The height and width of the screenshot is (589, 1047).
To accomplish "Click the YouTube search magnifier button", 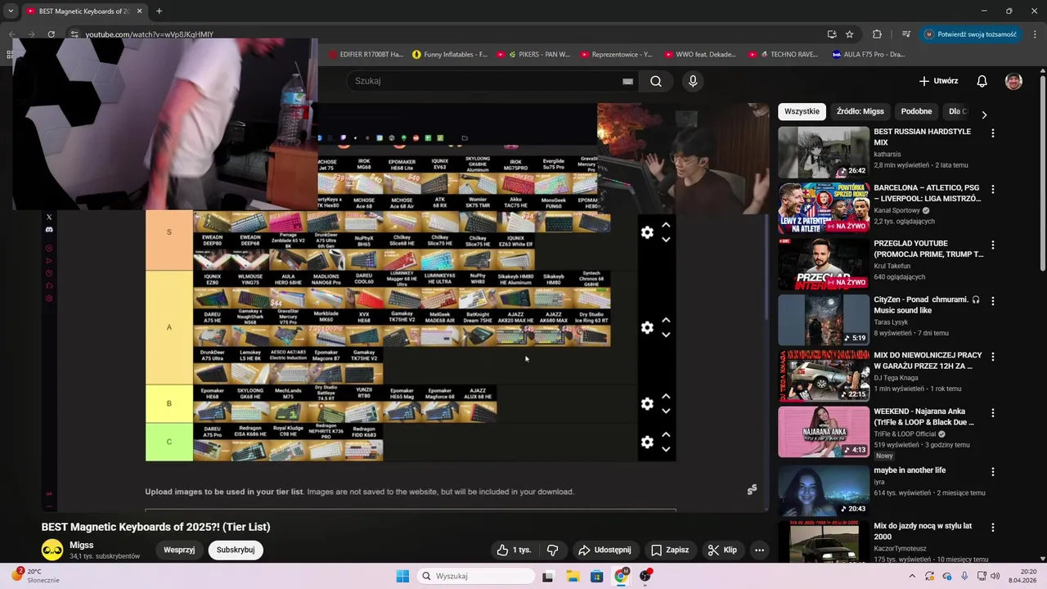I will 656,81.
